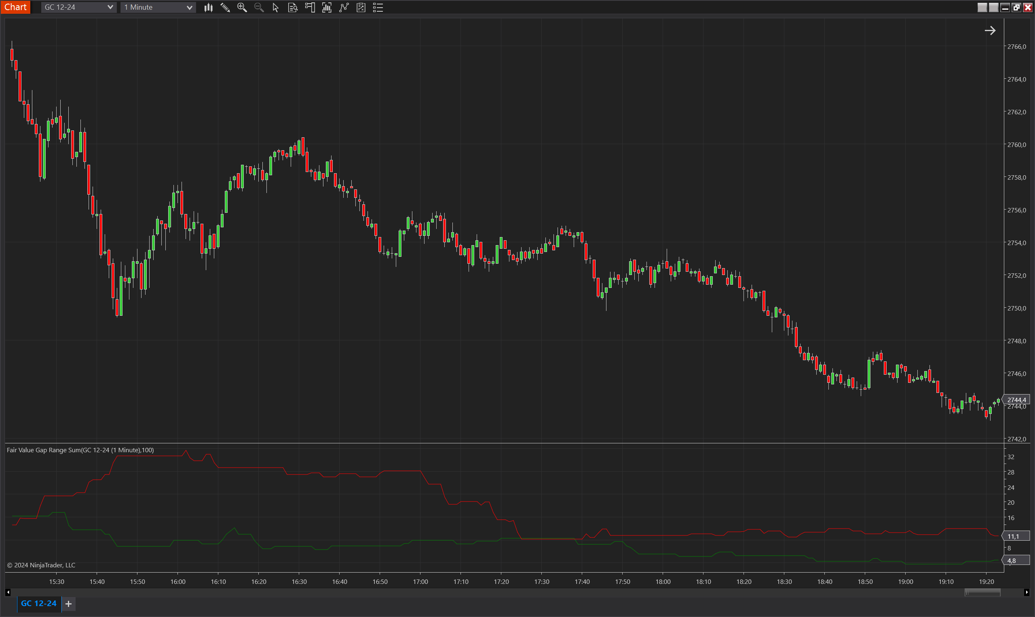The image size is (1035, 617).
Task: Click the 20 indicator axis label
Action: (1011, 502)
